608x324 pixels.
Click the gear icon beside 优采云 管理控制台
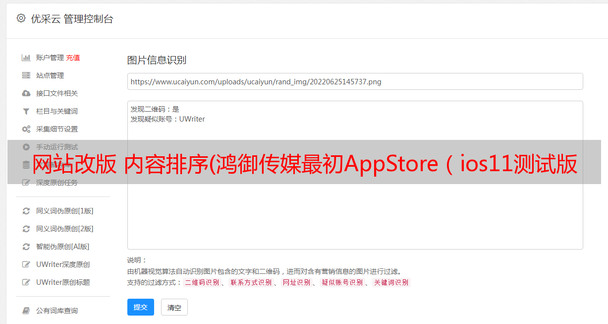tap(21, 18)
